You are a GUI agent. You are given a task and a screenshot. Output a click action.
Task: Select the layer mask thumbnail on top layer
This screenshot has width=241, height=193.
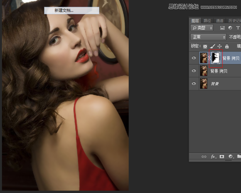coord(216,58)
